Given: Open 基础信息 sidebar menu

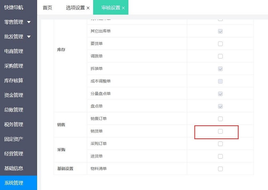Looking at the screenshot, I should [14, 168].
